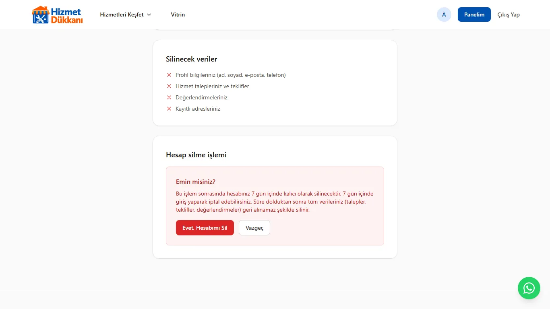Open the WhatsApp chat bubble

(x=529, y=288)
